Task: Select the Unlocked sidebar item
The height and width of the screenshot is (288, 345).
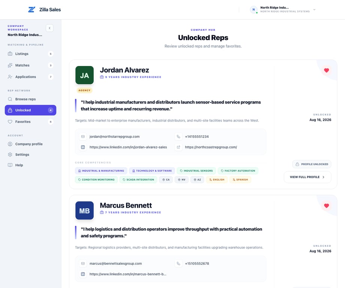Action: [30, 110]
